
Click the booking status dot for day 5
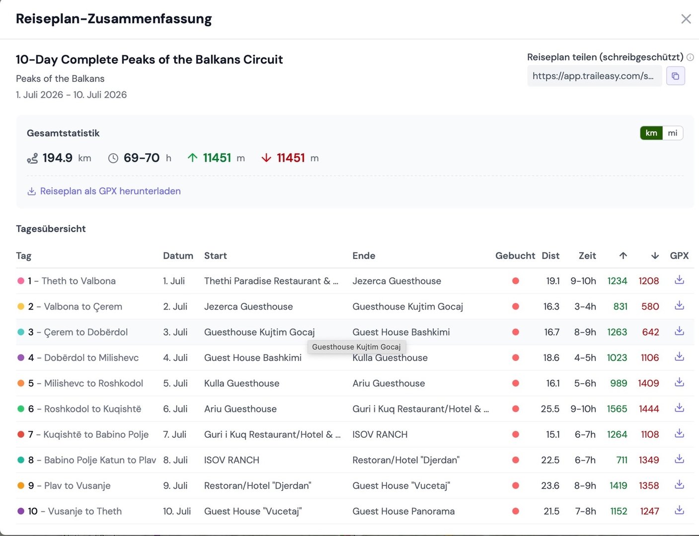coord(516,383)
